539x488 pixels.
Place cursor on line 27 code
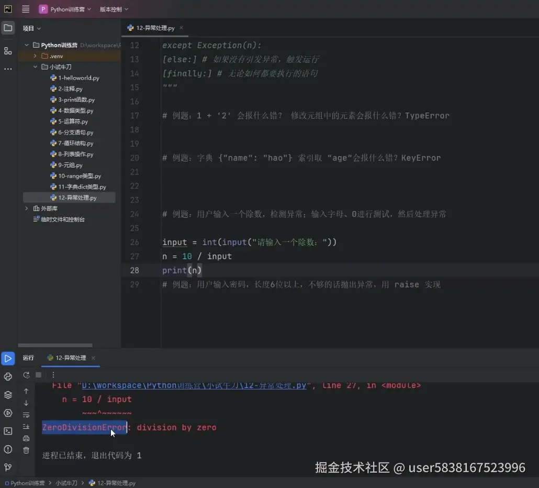pos(197,256)
